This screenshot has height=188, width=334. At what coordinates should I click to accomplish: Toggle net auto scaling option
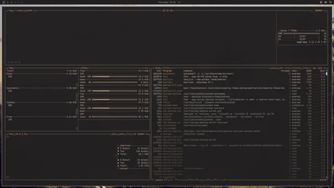(122, 134)
